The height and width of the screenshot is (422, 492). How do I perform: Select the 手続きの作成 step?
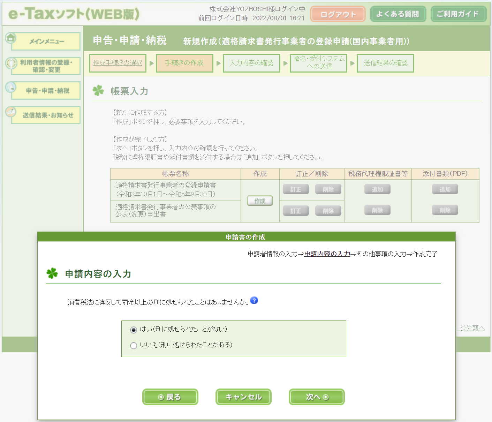tap(184, 63)
